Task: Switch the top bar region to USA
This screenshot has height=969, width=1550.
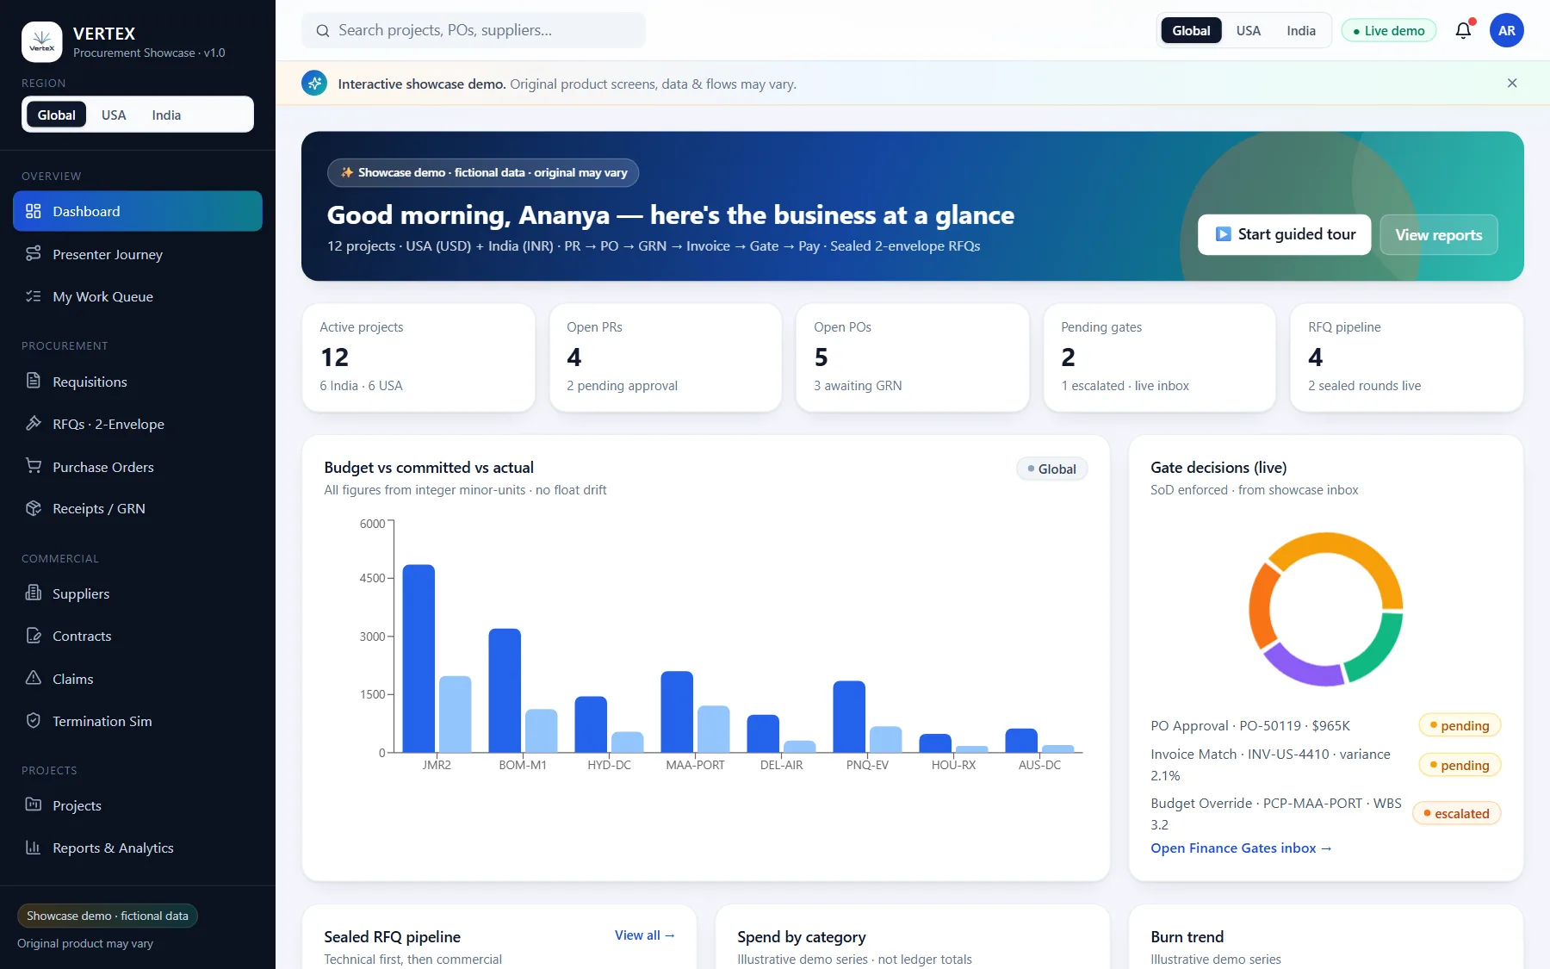Action: pos(1249,31)
